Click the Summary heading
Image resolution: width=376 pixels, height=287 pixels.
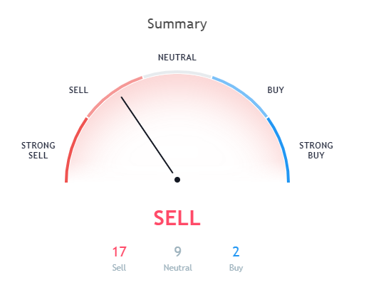177,24
